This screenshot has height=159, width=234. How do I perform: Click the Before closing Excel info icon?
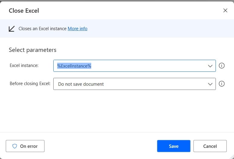coord(222,84)
